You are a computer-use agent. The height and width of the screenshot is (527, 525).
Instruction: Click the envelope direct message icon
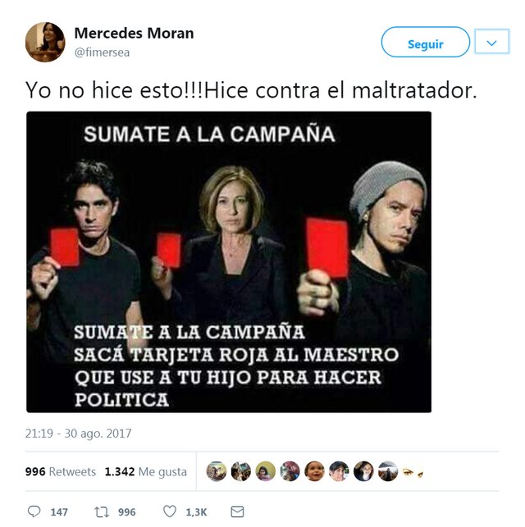[237, 512]
